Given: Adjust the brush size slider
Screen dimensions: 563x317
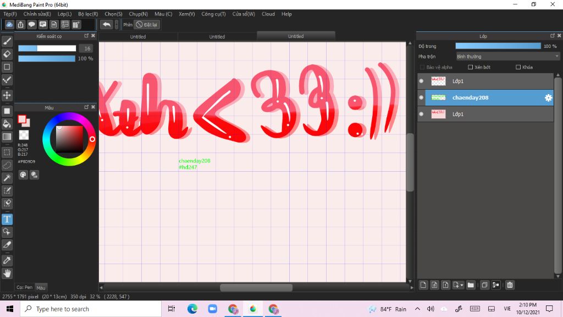Looking at the screenshot, I should [47, 48].
